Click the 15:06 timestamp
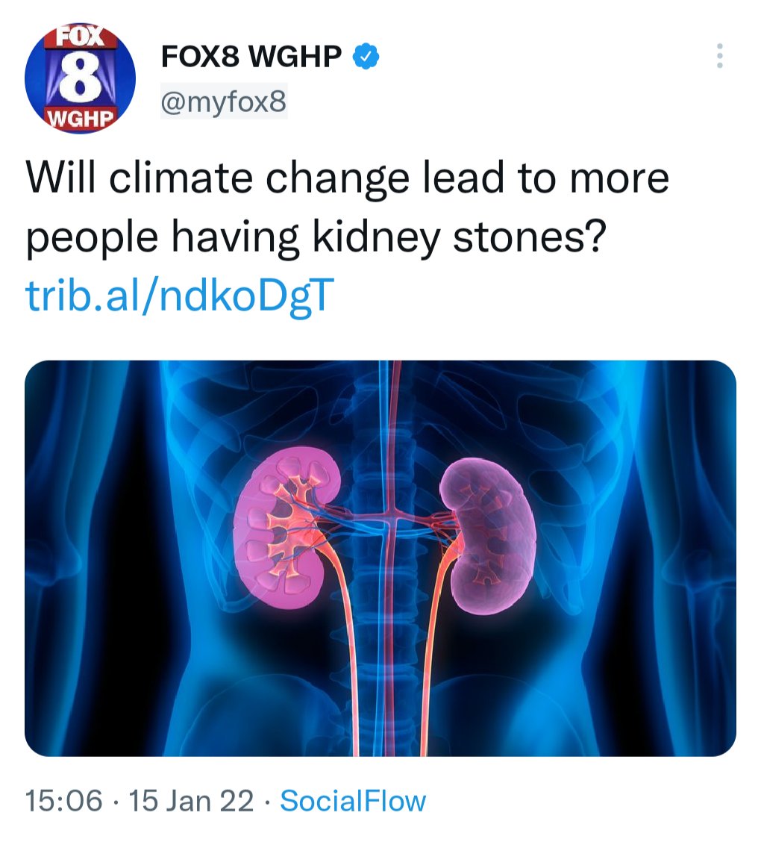Viewport: 761px width, 842px height. coord(64,801)
